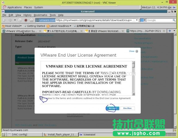The width and height of the screenshot is (178, 138).
Task: Open the Applications menu
Action: [14, 7]
